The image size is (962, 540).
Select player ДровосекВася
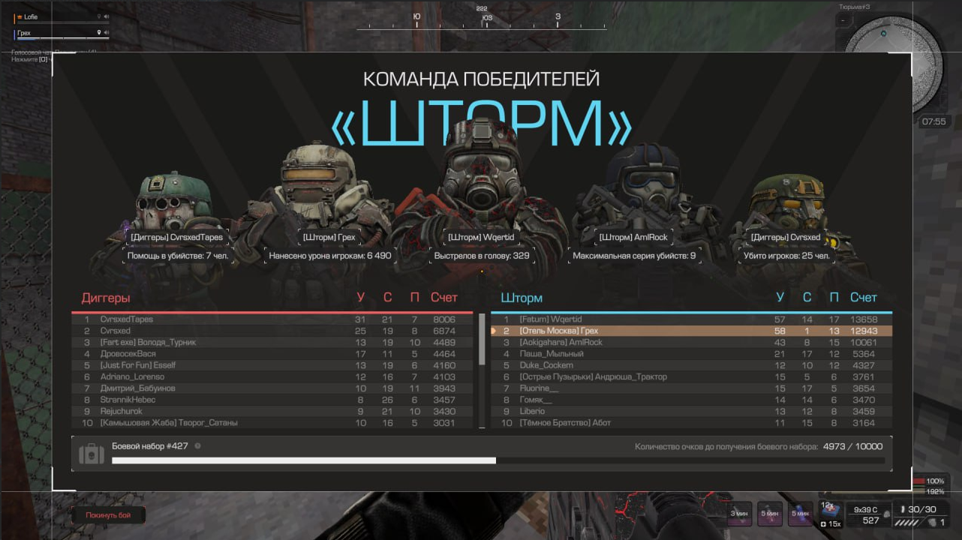click(272, 354)
